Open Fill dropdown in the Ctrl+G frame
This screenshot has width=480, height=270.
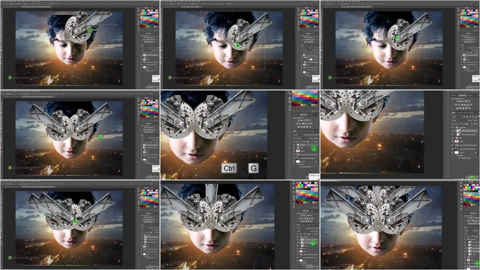point(315,141)
